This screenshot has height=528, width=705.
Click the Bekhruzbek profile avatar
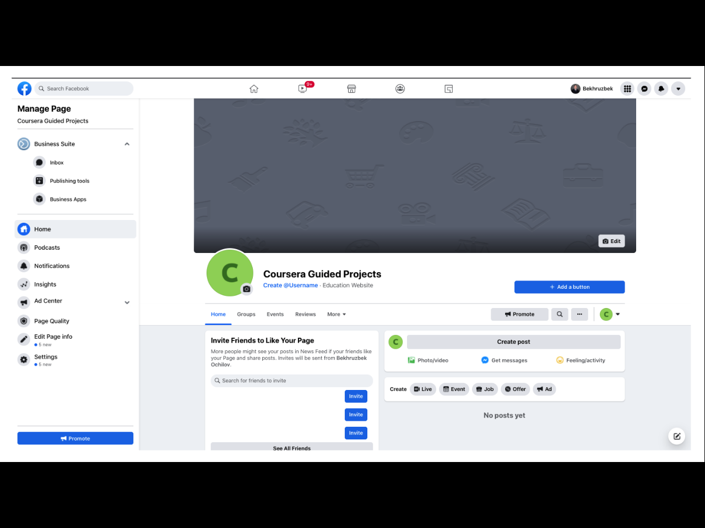[x=576, y=89]
